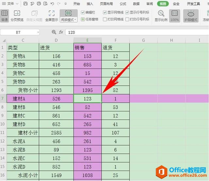Open the 文件 menu

(x=10, y=4)
